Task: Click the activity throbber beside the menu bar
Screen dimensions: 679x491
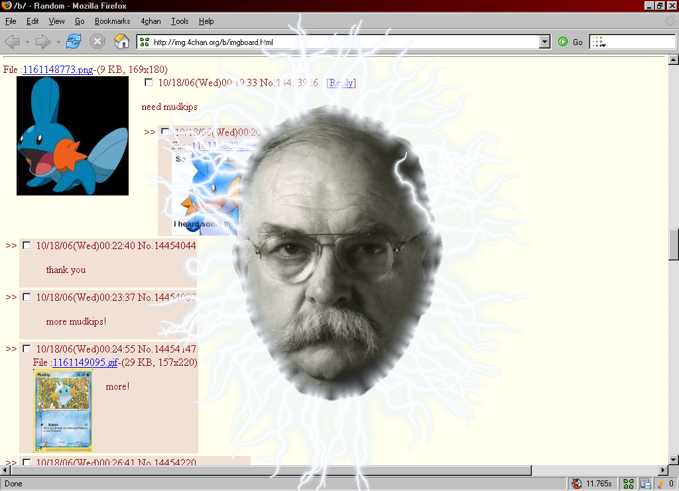Action: tap(670, 21)
